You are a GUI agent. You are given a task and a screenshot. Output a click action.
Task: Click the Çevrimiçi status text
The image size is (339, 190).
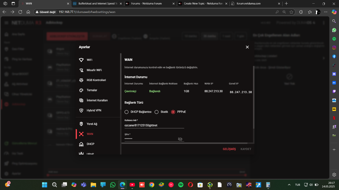click(x=131, y=91)
